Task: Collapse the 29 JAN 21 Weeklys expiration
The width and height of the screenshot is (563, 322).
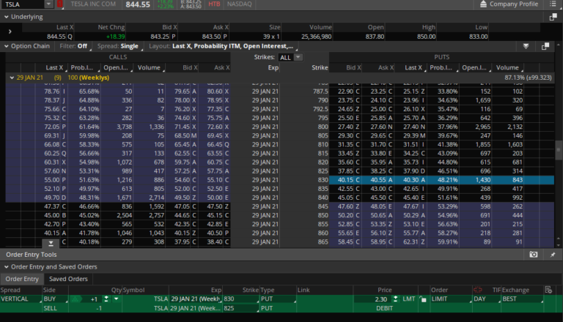Action: pos(12,78)
